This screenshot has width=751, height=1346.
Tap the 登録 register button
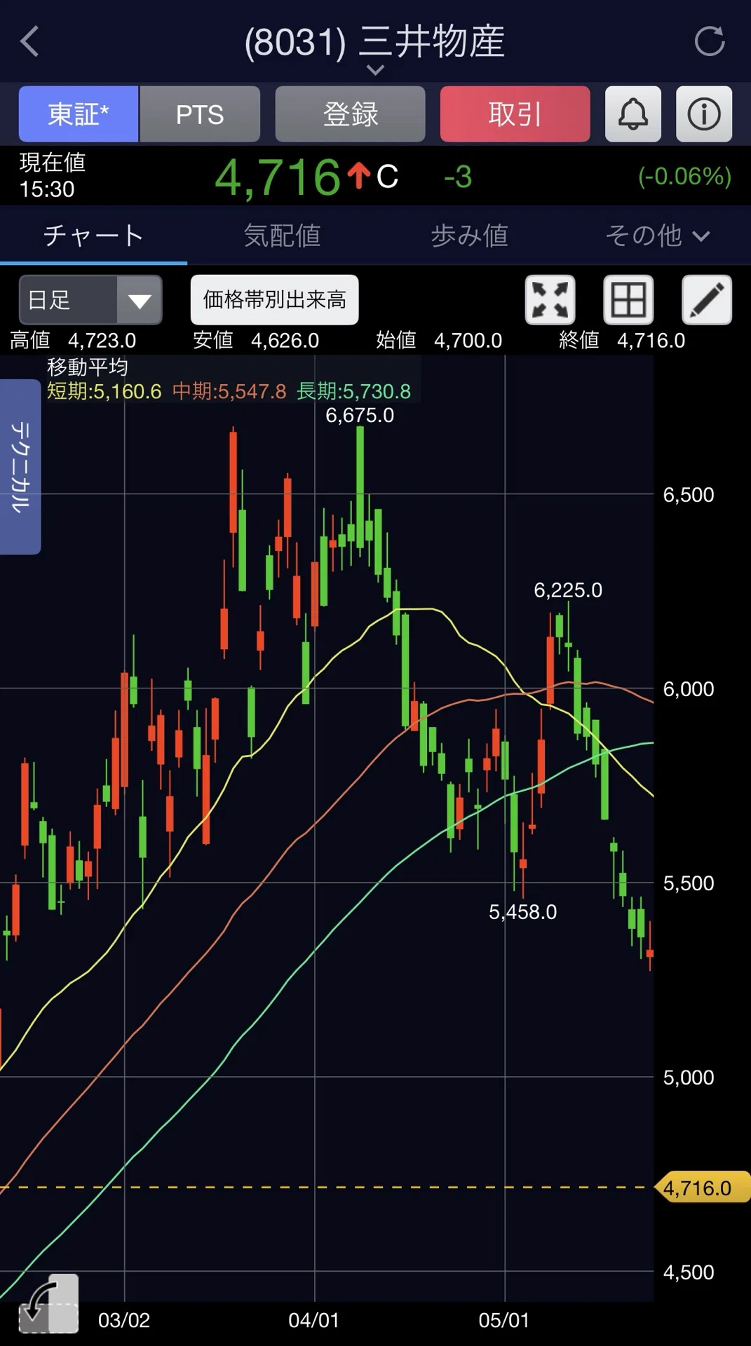[350, 114]
